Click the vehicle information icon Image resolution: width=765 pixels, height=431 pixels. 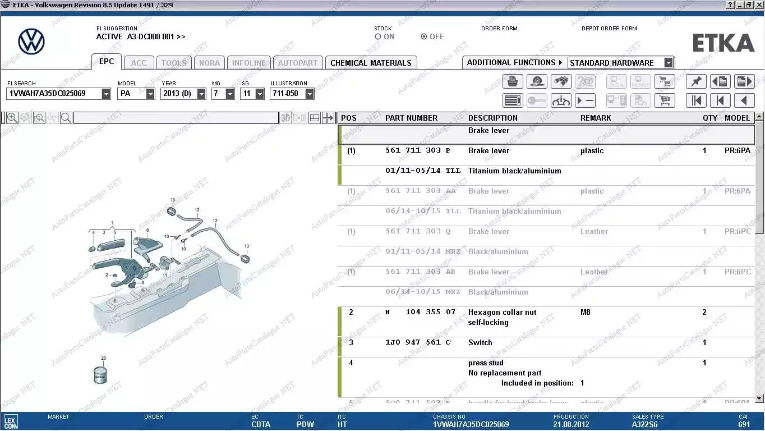(x=561, y=100)
